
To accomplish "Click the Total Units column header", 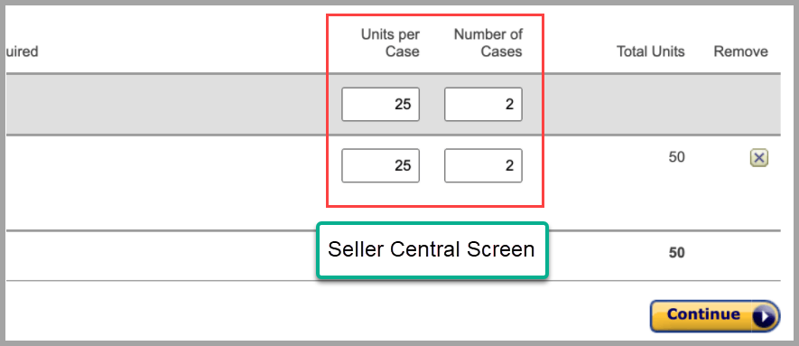I will tap(651, 51).
